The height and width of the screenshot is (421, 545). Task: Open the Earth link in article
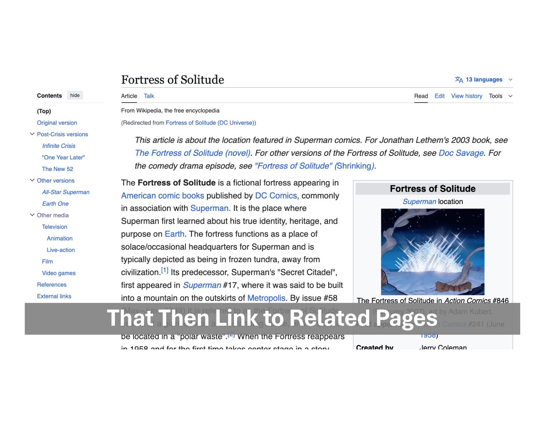(175, 234)
